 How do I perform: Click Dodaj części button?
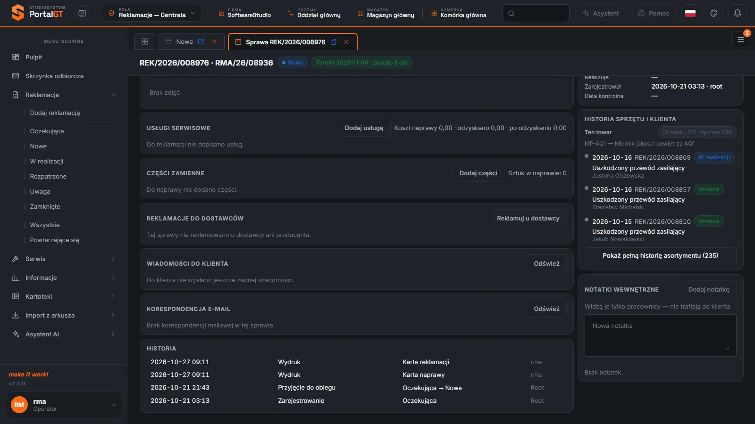coord(478,173)
